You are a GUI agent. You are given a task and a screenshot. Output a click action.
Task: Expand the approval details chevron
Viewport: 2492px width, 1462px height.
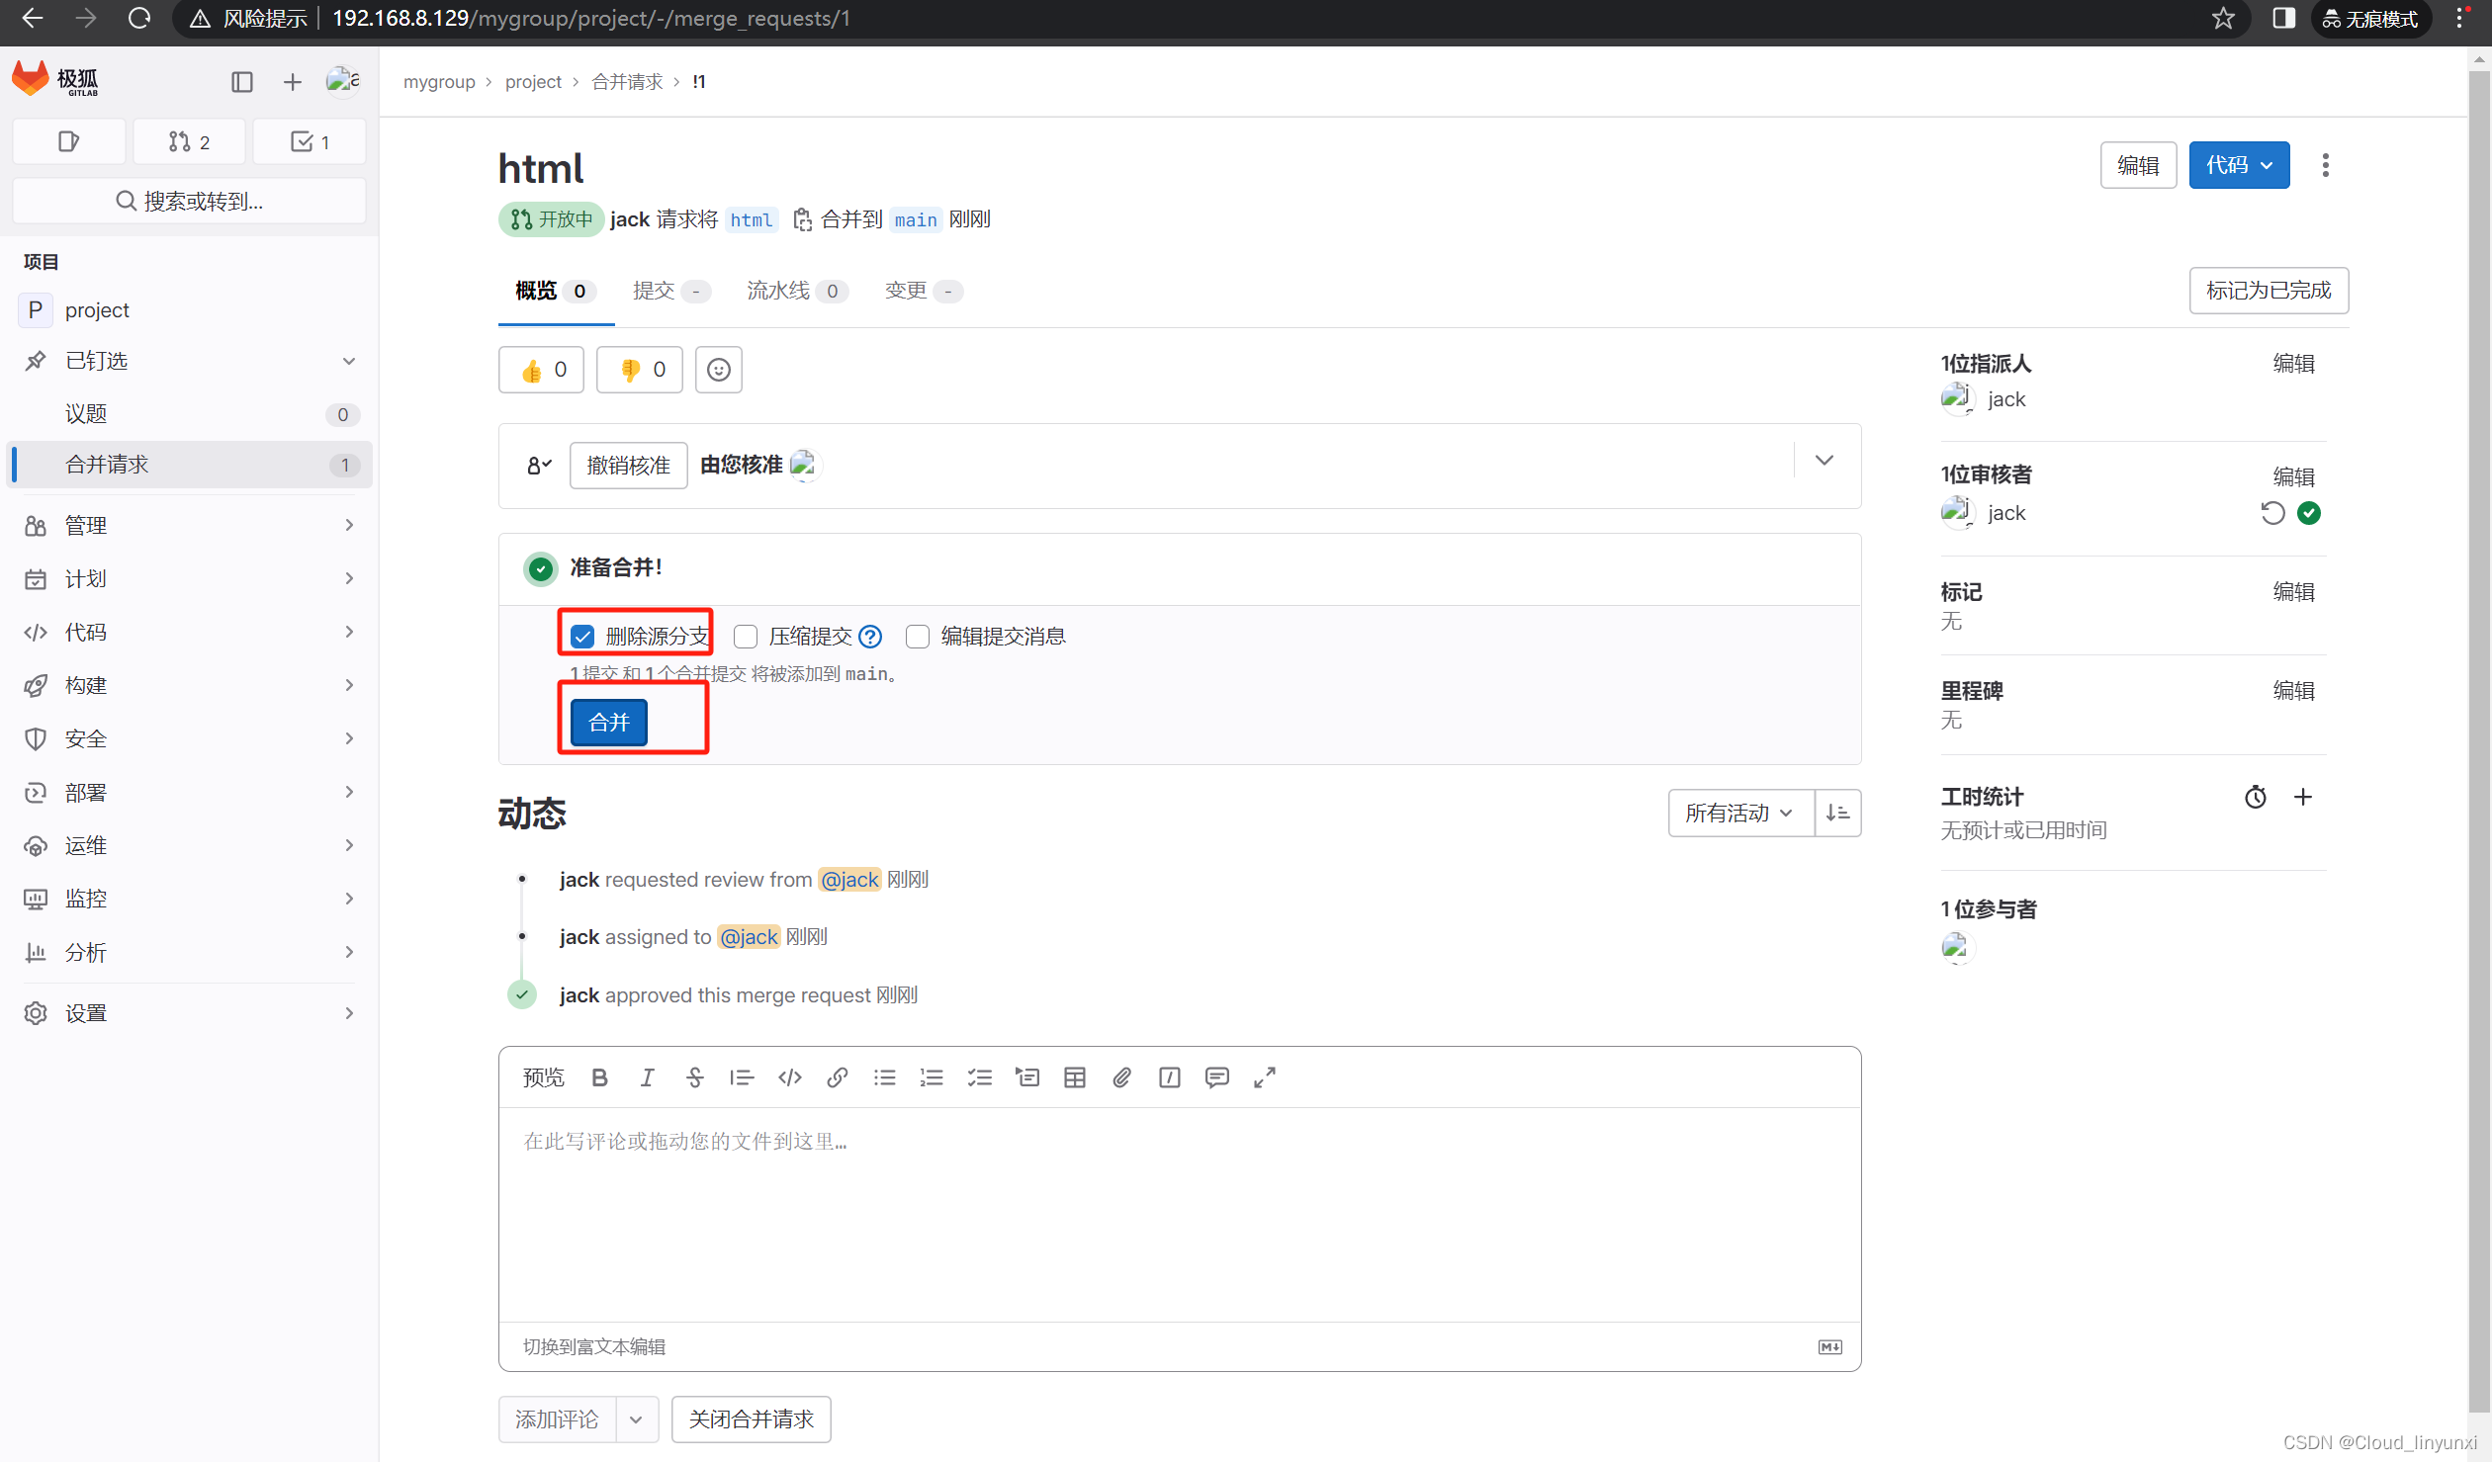[x=1824, y=461]
